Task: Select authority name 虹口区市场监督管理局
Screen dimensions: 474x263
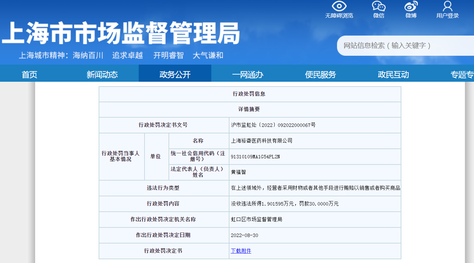Action: (257, 219)
